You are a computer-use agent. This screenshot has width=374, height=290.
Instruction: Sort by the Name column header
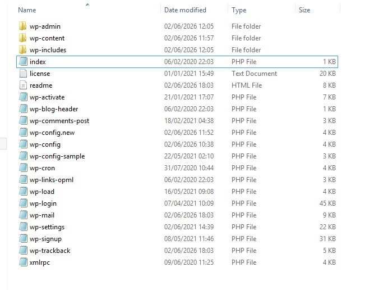click(x=27, y=10)
